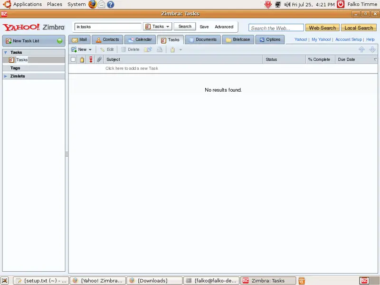
Task: Switch to the Documents tab
Action: click(203, 39)
